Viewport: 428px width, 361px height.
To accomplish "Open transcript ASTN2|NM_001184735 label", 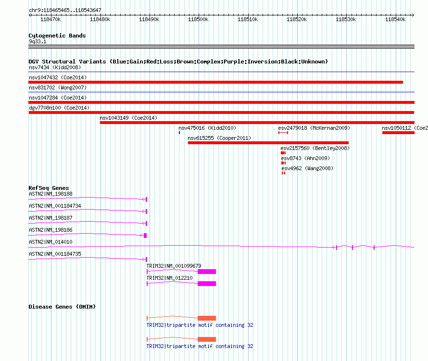I will 55,254.
